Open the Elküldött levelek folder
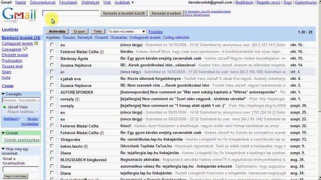321x180 pixels. click(15, 55)
